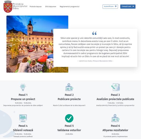Select the Propune un proiect heading
Image resolution: width=141 pixels, height=139 pixels.
[x=23, y=99]
